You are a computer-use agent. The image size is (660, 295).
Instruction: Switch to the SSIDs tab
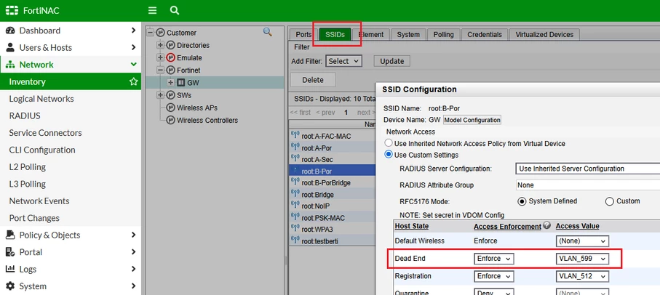coord(335,34)
